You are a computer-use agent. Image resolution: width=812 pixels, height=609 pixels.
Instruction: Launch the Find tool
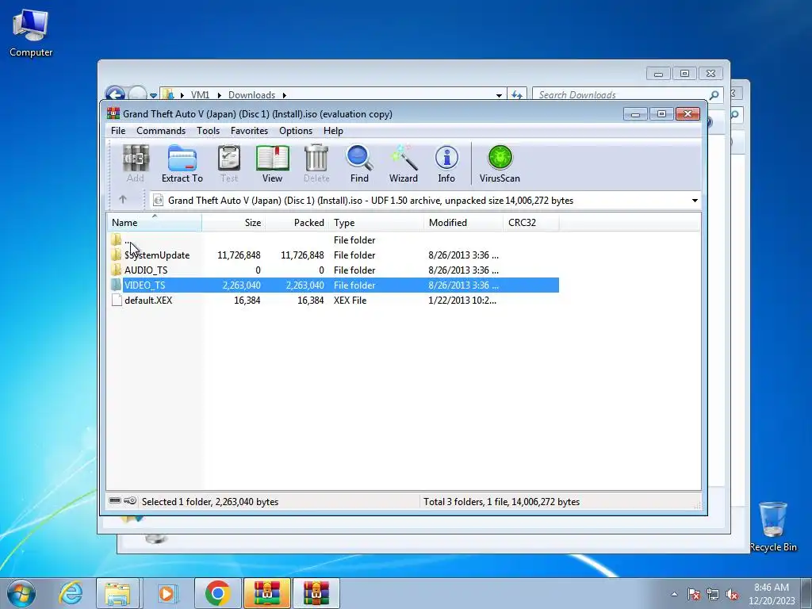(359, 163)
